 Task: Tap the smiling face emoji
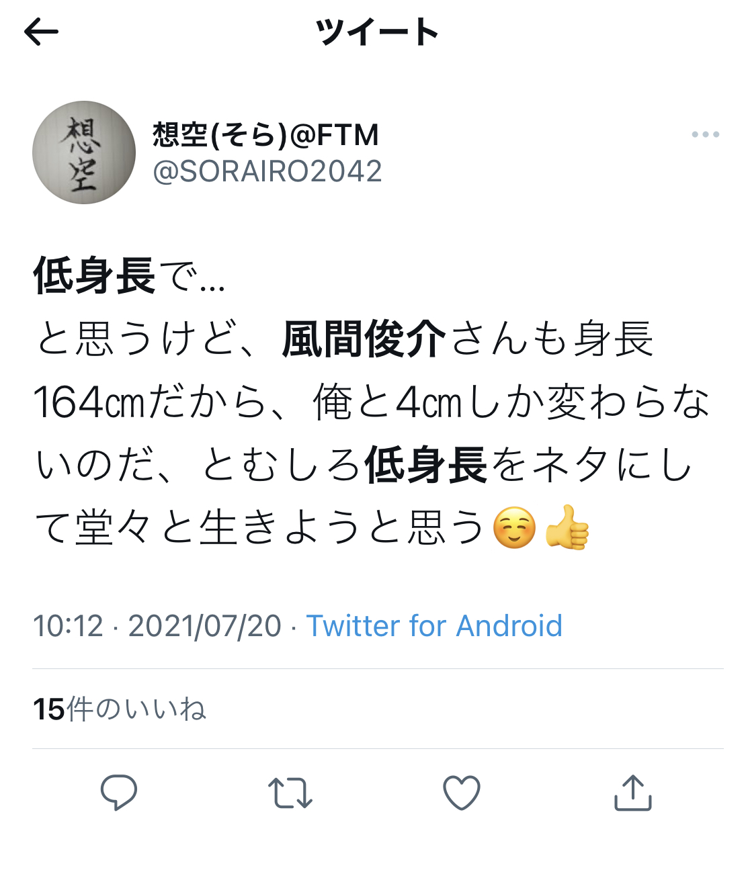pyautogui.click(x=515, y=527)
